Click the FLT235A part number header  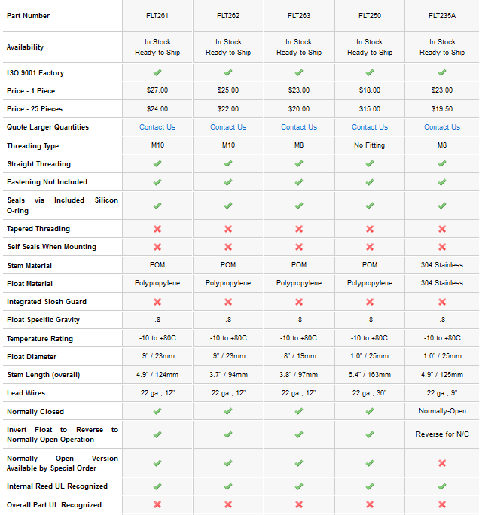click(x=442, y=15)
